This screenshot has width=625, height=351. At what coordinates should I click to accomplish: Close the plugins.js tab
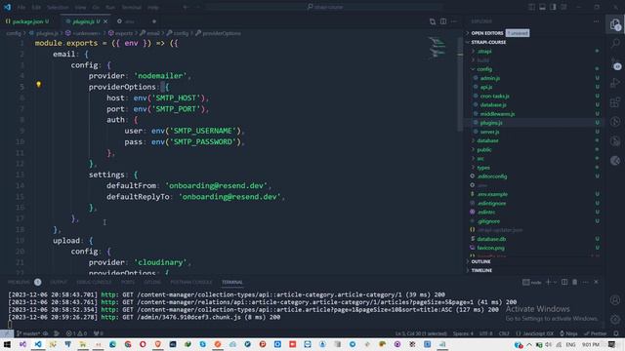tap(105, 21)
